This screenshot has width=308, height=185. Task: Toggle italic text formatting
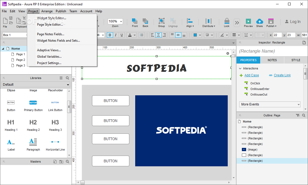(116, 35)
